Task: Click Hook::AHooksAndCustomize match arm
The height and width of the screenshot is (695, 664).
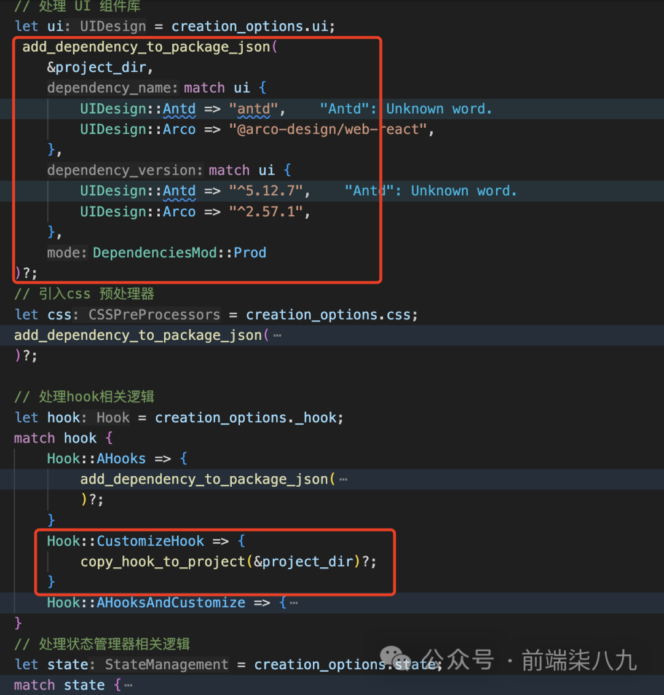Action: coord(146,603)
